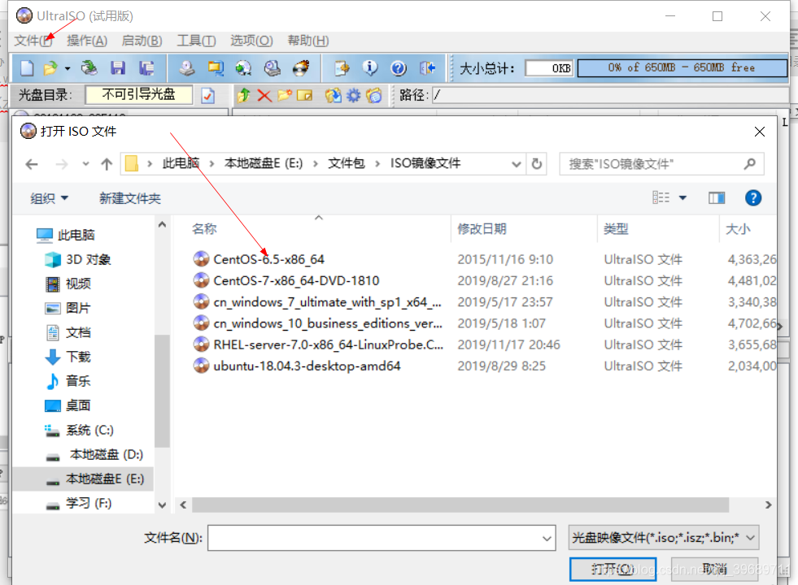Image resolution: width=798 pixels, height=585 pixels.
Task: Click the red X delete icon
Action: point(264,95)
